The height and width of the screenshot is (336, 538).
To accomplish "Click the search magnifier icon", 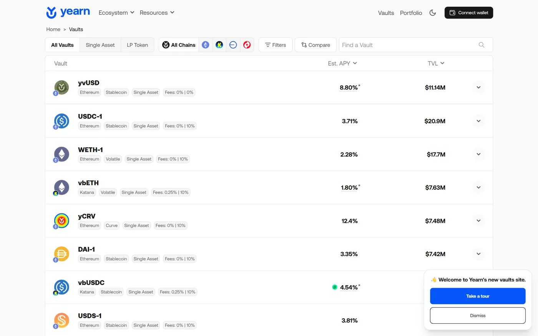I will (482, 45).
